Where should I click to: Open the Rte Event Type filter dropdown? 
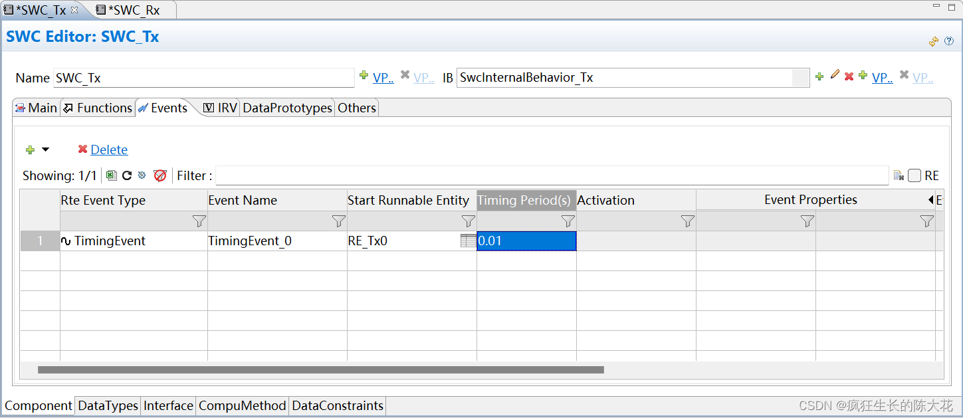point(196,221)
